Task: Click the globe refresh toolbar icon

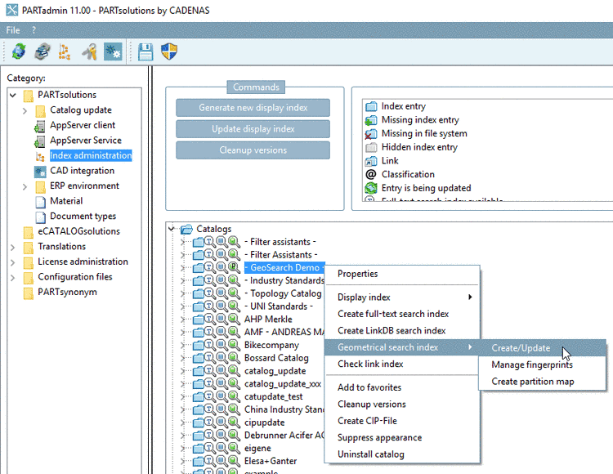Action: [18, 52]
